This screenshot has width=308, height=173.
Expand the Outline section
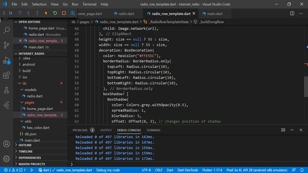tap(25, 145)
